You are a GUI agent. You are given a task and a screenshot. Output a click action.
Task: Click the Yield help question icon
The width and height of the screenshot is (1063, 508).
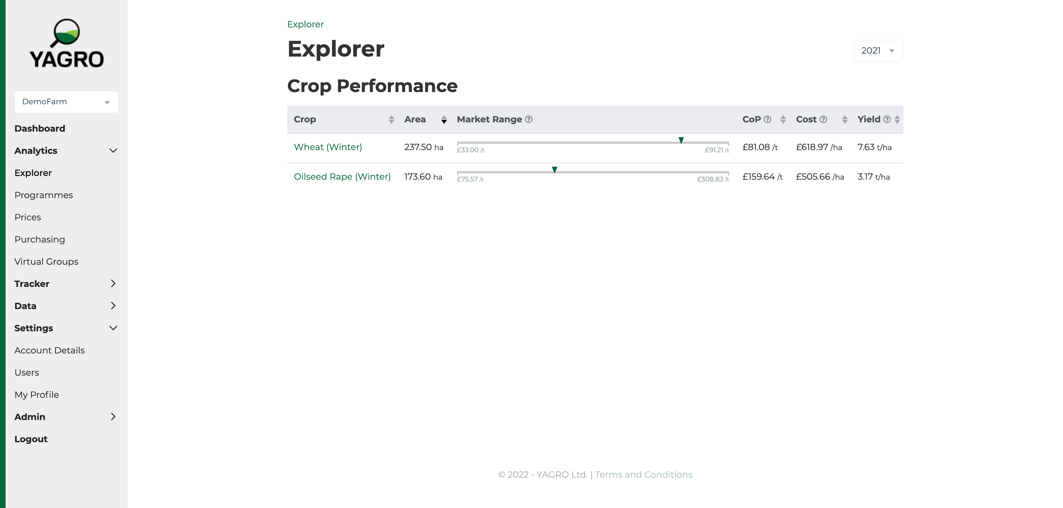point(887,119)
